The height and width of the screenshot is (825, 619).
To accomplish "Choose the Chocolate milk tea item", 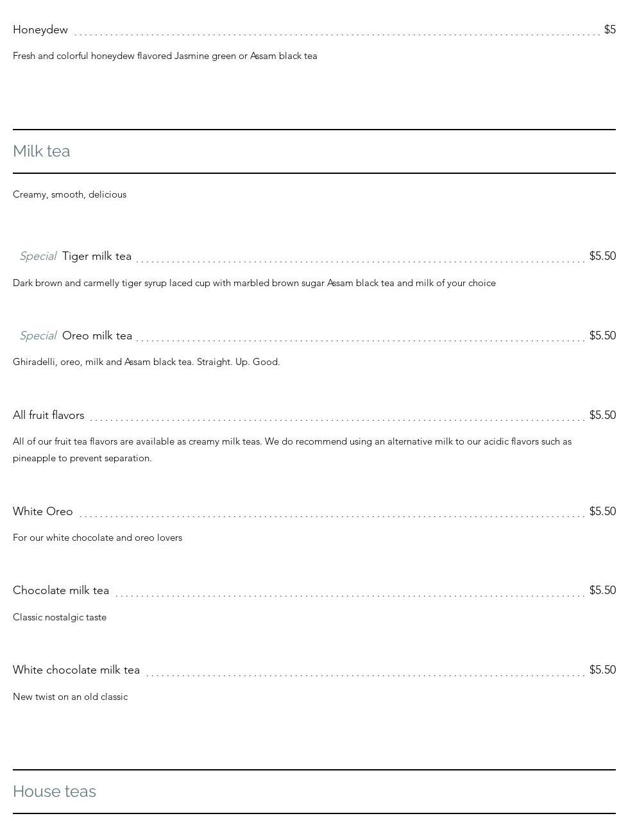I will [61, 590].
